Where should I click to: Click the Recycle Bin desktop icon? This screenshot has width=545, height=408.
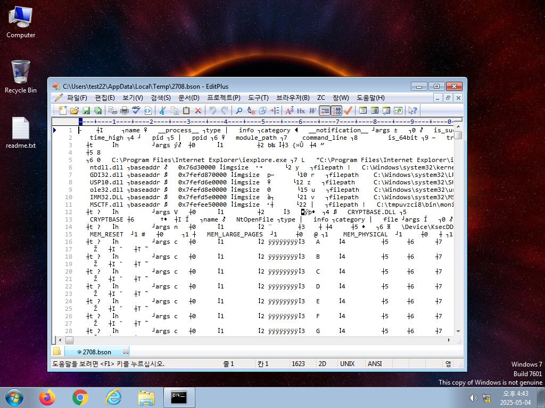tap(21, 76)
